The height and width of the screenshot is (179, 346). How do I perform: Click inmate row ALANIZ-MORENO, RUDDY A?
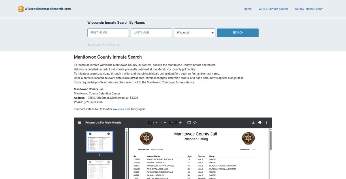tap(194, 159)
